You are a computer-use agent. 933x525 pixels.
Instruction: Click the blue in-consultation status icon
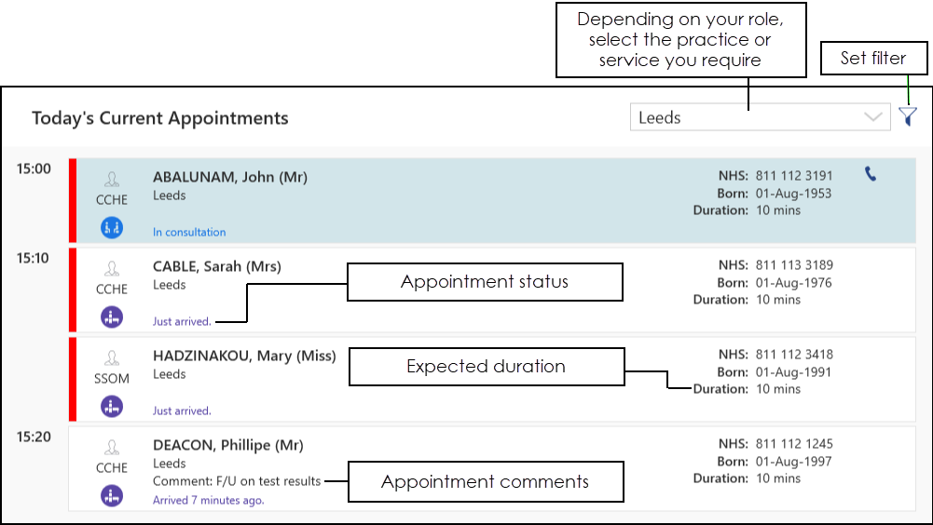pyautogui.click(x=112, y=226)
